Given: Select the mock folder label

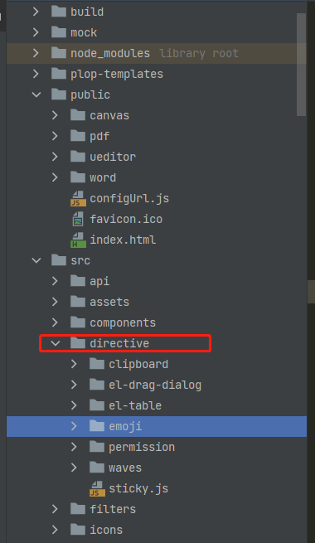Looking at the screenshot, I should (x=84, y=32).
